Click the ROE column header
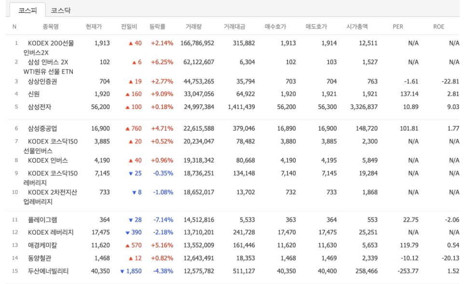Screen dimensions: 466x284 [x=439, y=27]
